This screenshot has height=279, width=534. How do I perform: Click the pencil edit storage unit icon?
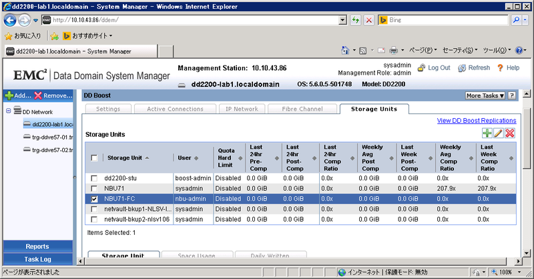tap(498, 133)
